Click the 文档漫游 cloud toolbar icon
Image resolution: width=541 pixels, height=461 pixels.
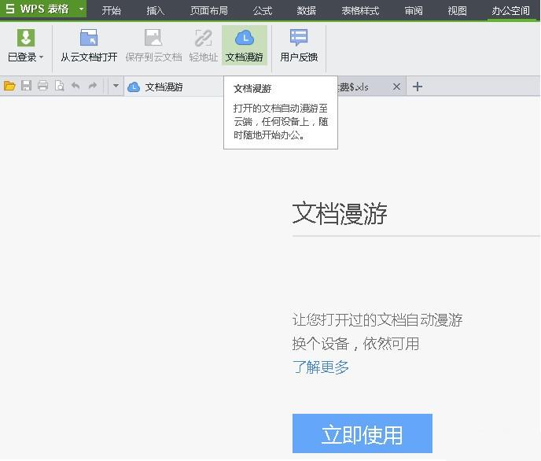(244, 39)
